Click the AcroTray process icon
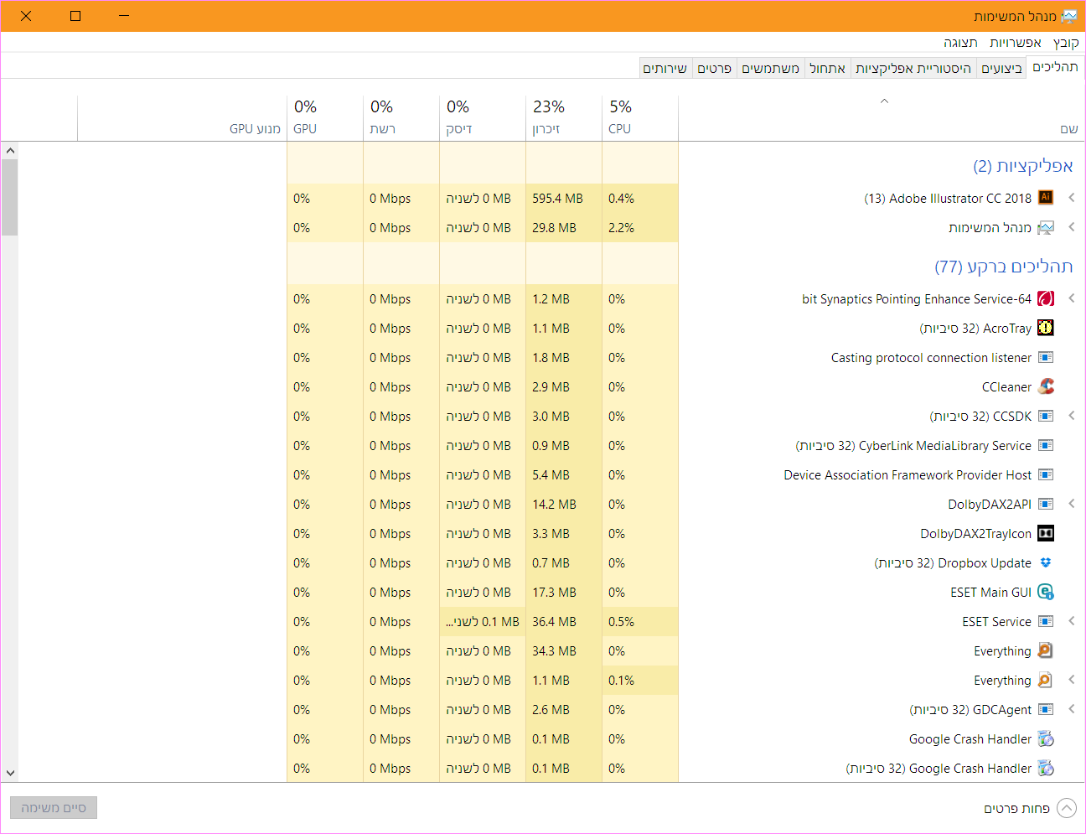This screenshot has height=834, width=1086. [1046, 328]
